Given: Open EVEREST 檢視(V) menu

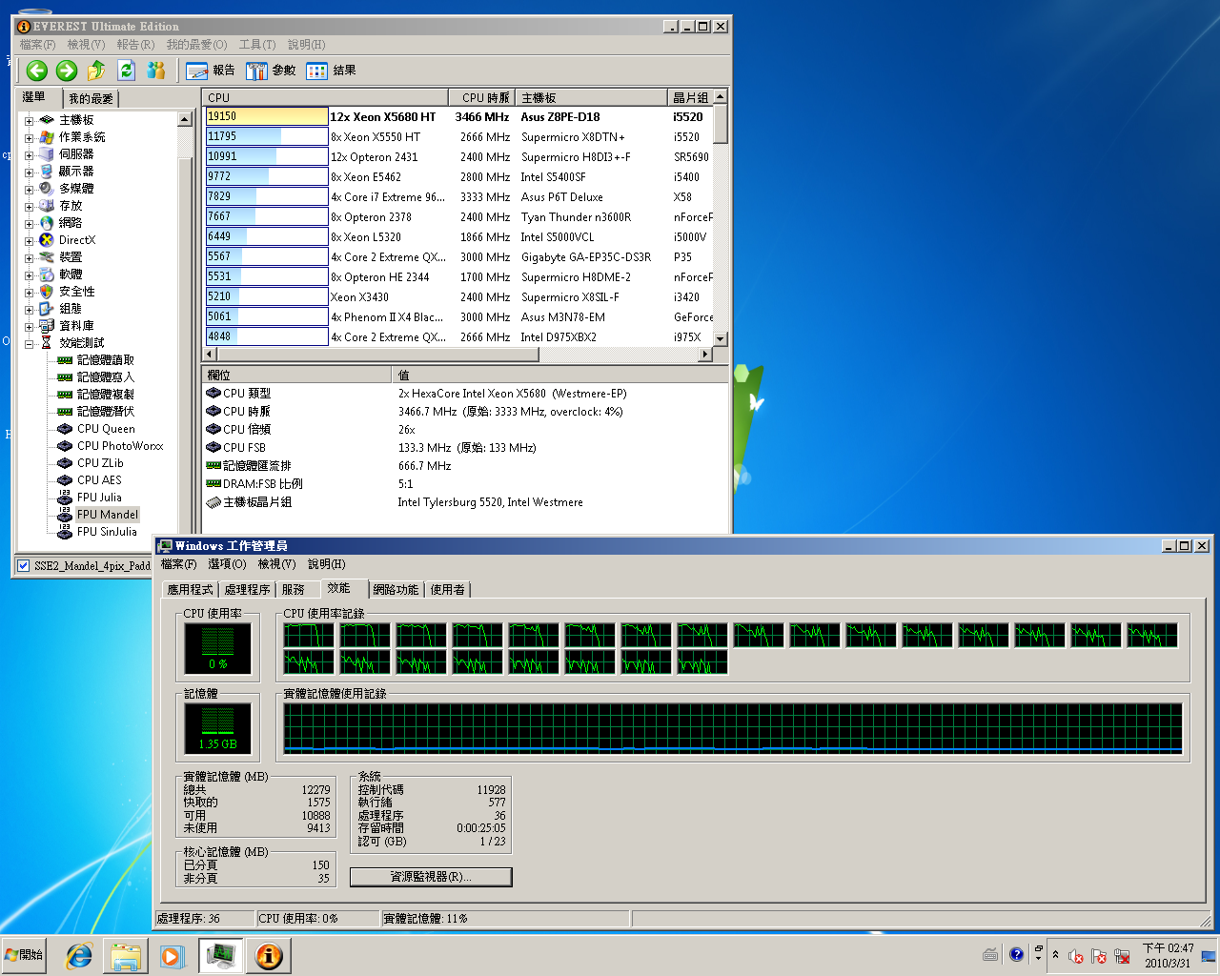Looking at the screenshot, I should coord(86,45).
